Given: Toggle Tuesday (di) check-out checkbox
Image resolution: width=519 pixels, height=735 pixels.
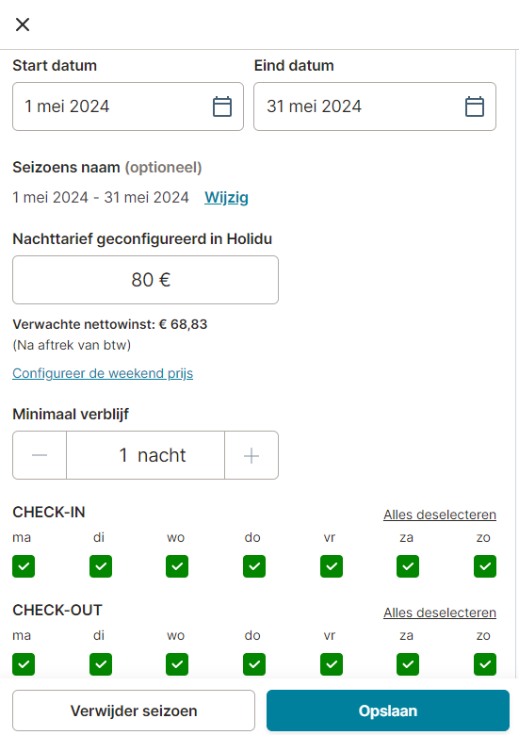Looking at the screenshot, I should coord(101,664).
